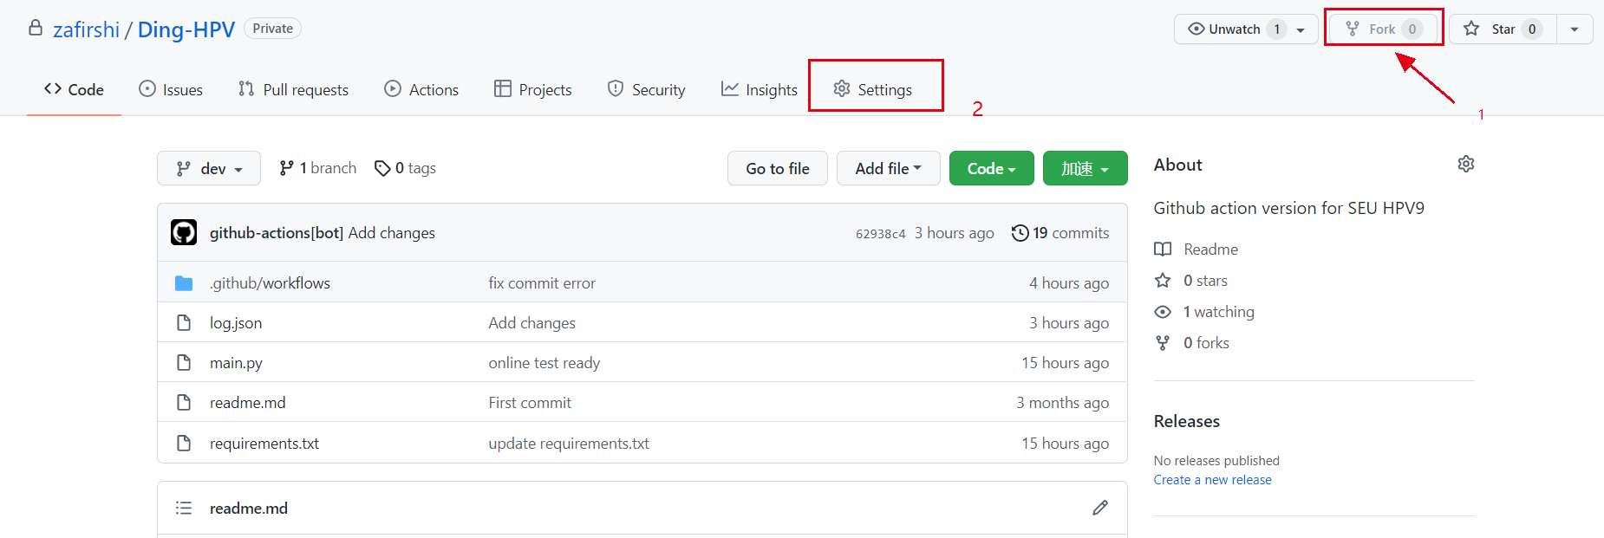Image resolution: width=1604 pixels, height=538 pixels.
Task: Open the Pull requests tab
Action: (293, 89)
